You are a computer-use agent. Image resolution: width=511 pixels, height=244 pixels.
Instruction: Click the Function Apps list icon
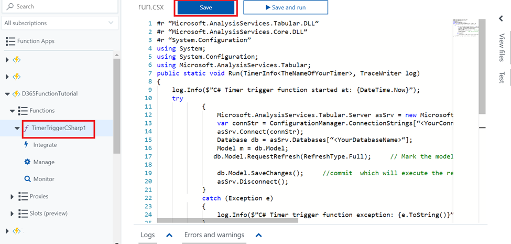pyautogui.click(x=10, y=41)
